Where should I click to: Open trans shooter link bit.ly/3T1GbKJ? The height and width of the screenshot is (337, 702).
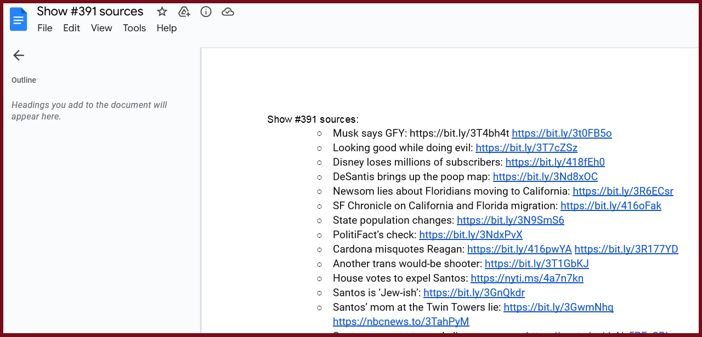click(537, 264)
